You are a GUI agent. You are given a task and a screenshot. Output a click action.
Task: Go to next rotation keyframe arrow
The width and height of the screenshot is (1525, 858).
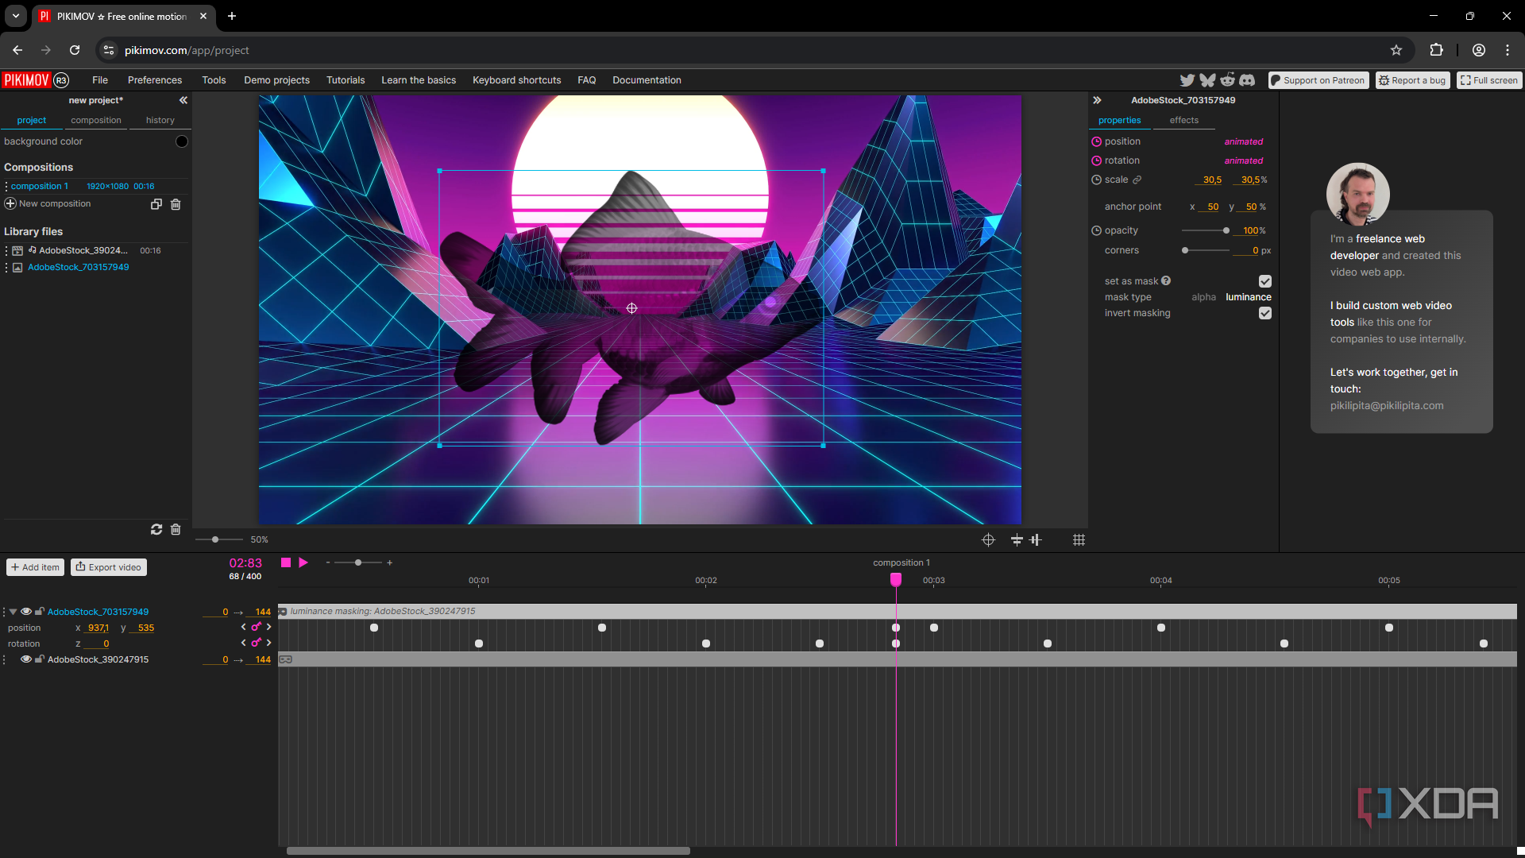coord(269,643)
